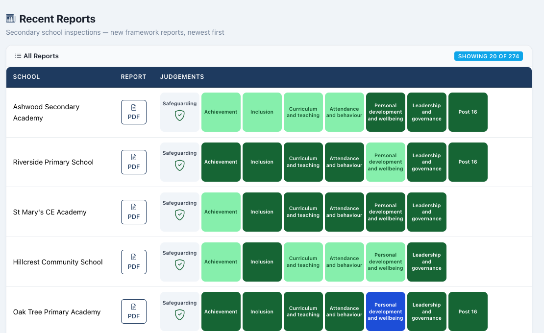
Task: Select Hillcrest Attendance and behaviour tile
Action: [345, 262]
